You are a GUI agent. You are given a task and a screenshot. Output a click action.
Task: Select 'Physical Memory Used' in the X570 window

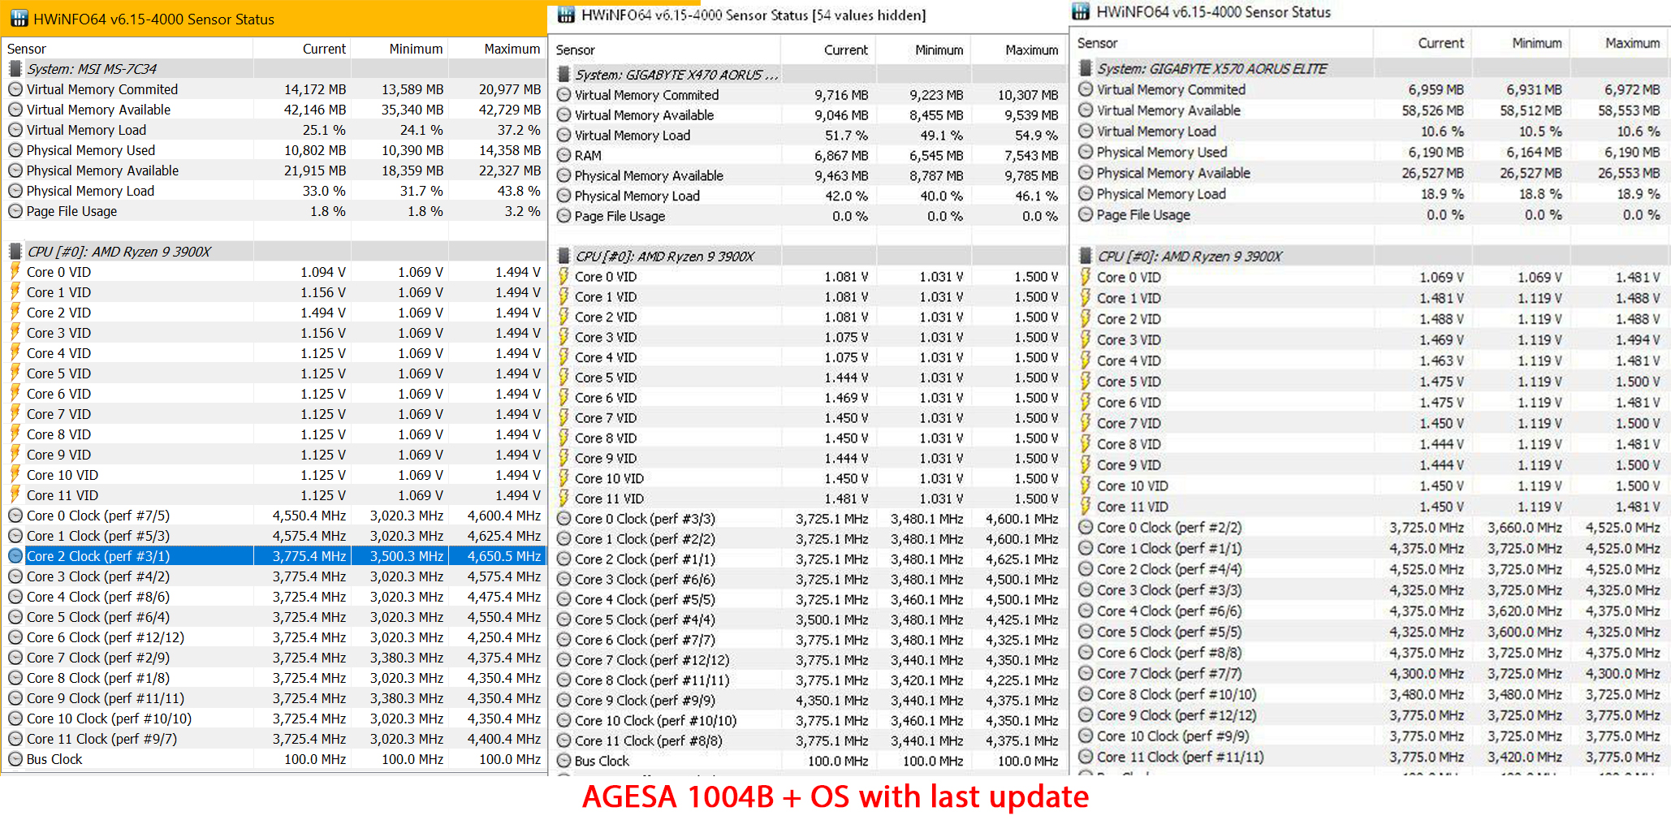pyautogui.click(x=1371, y=152)
